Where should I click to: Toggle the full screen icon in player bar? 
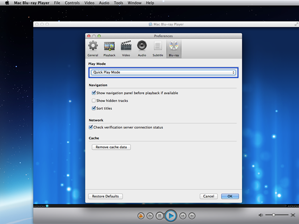[x=293, y=215]
